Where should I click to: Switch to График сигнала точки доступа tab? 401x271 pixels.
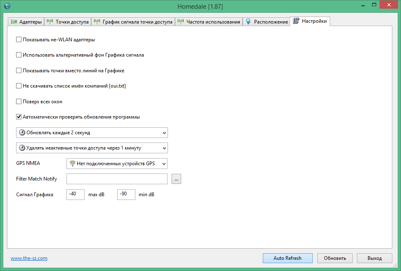(x=137, y=22)
